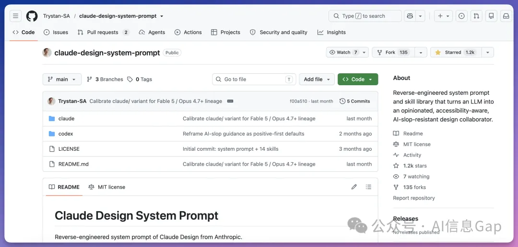
Task: Switch to the Issues tab
Action: pyautogui.click(x=56, y=33)
